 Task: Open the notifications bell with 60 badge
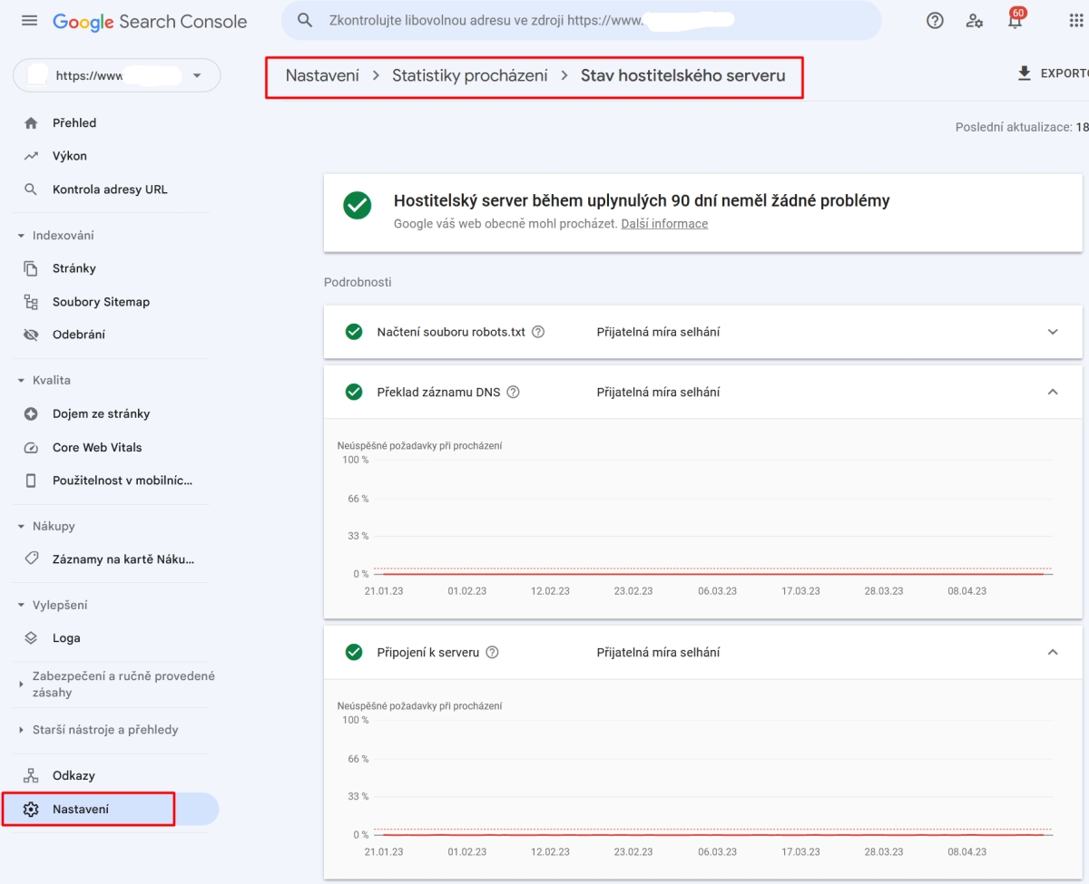pos(1015,21)
